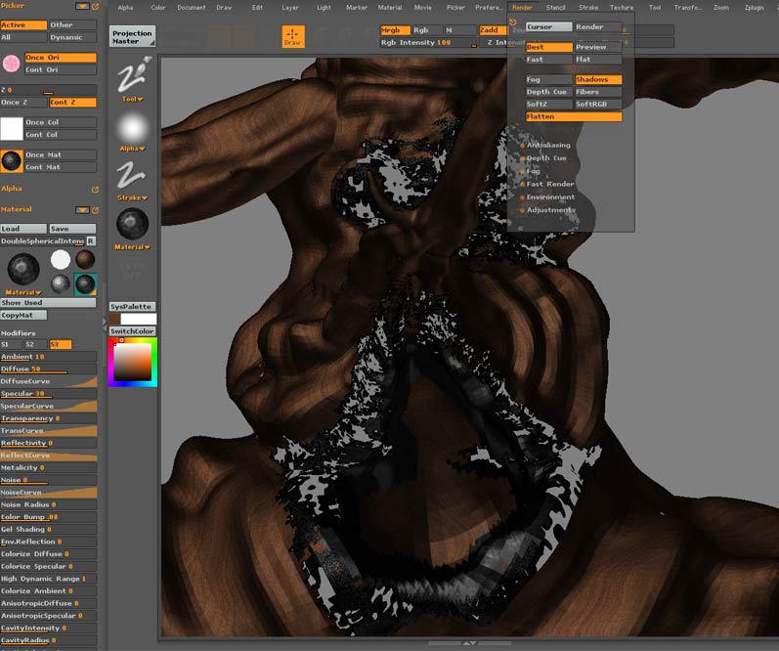Click the Alpha palette circular arrow icon
Image resolution: width=779 pixels, height=651 pixels.
[x=95, y=189]
